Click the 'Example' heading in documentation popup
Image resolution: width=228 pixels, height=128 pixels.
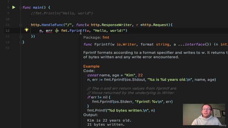(91, 66)
